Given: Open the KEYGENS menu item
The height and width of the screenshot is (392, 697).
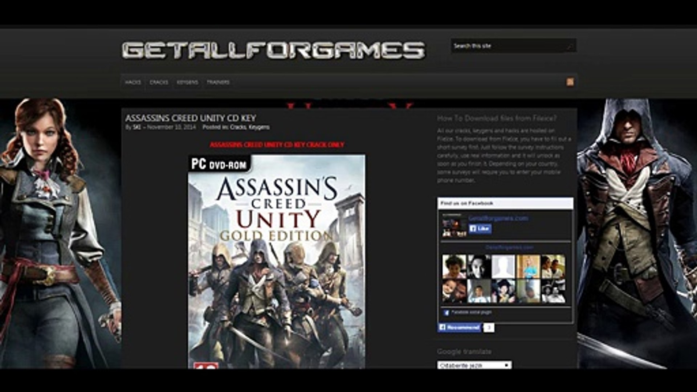Looking at the screenshot, I should pyautogui.click(x=187, y=82).
